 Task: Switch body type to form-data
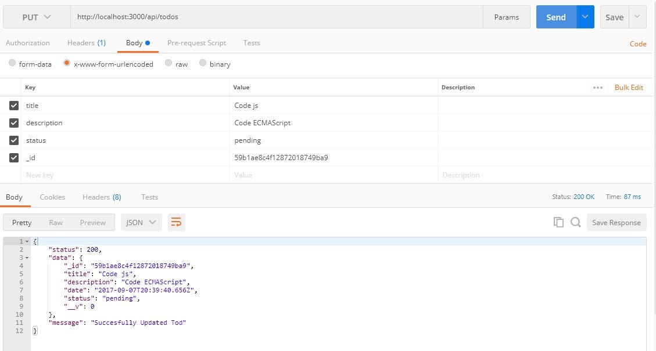[x=12, y=64]
